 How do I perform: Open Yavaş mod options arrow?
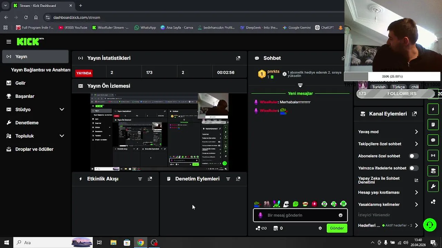(x=416, y=132)
